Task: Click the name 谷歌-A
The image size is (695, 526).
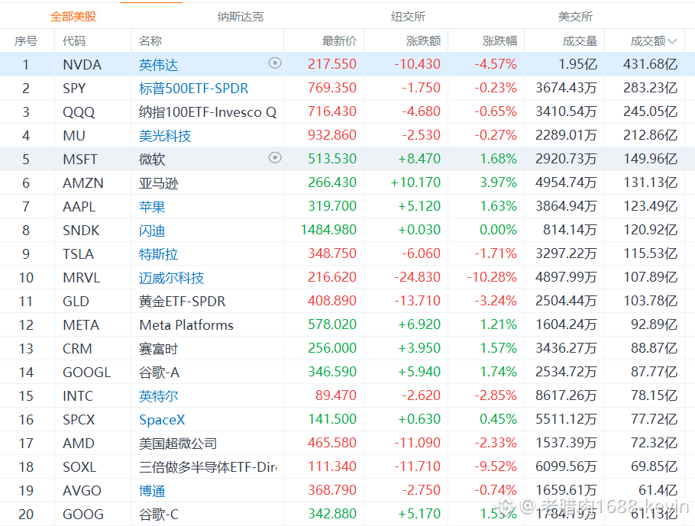Action: 159,373
